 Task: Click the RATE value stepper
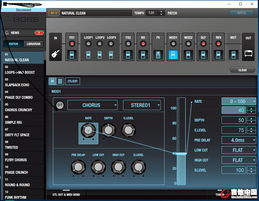click(251, 110)
